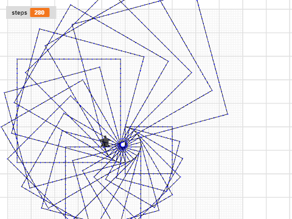Image resolution: width=292 pixels, height=219 pixels.
Task: Click the steps variable monitor
Action: [31, 13]
